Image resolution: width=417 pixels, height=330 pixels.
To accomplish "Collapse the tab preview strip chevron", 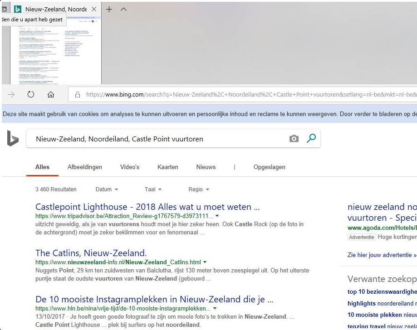I will (123, 10).
